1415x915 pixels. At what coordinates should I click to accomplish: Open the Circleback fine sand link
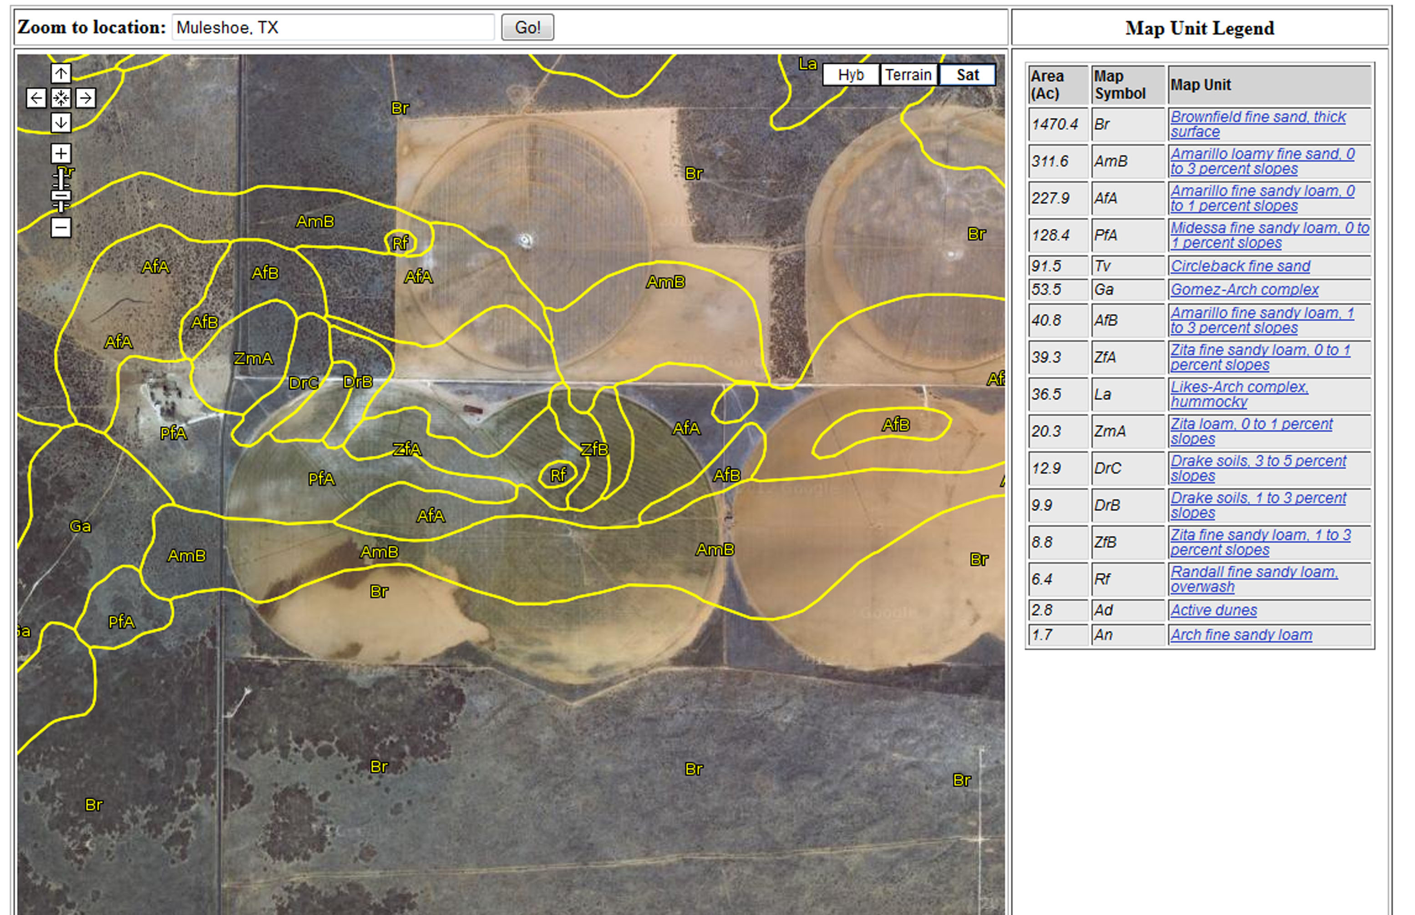pos(1240,266)
